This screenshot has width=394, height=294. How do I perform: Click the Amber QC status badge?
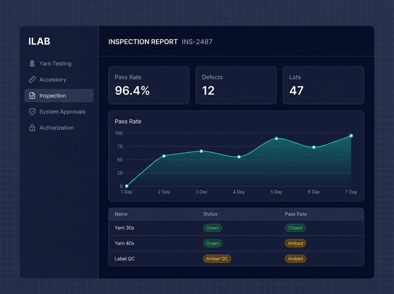pos(217,259)
